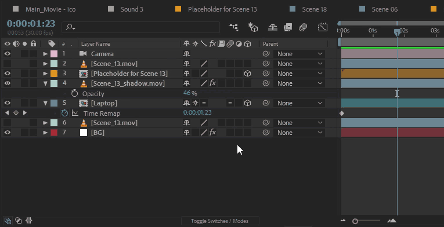Image resolution: width=444 pixels, height=227 pixels.
Task: Open the Composition Mini-Flowchart icon
Action: click(x=234, y=27)
